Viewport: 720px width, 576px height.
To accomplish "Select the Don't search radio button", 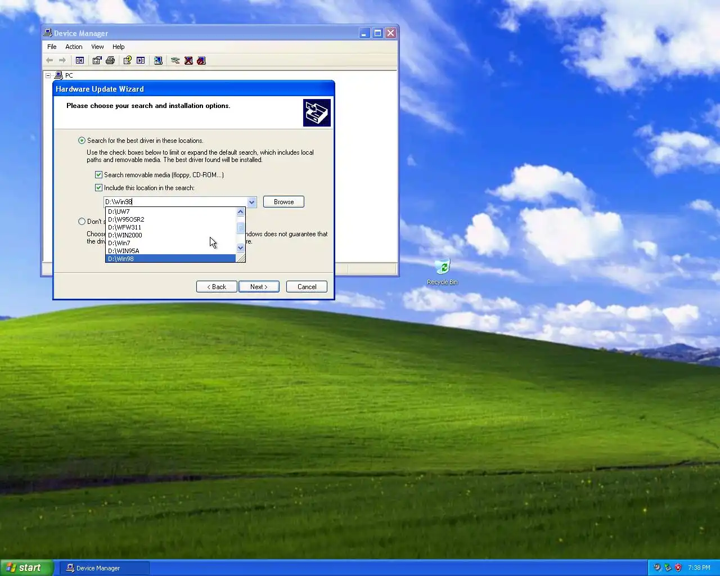I will click(x=82, y=222).
